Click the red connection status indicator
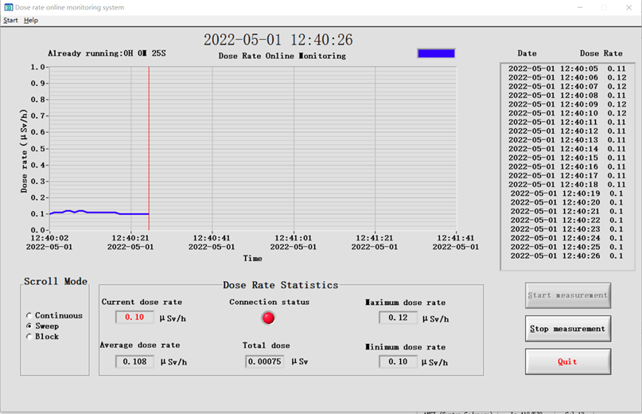The height and width of the screenshot is (414, 642). [268, 318]
